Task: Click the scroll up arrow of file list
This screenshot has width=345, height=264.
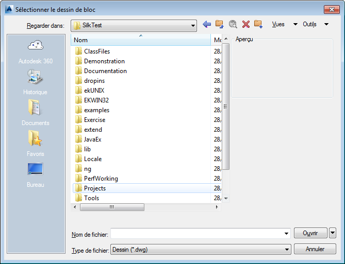Action: [226, 39]
